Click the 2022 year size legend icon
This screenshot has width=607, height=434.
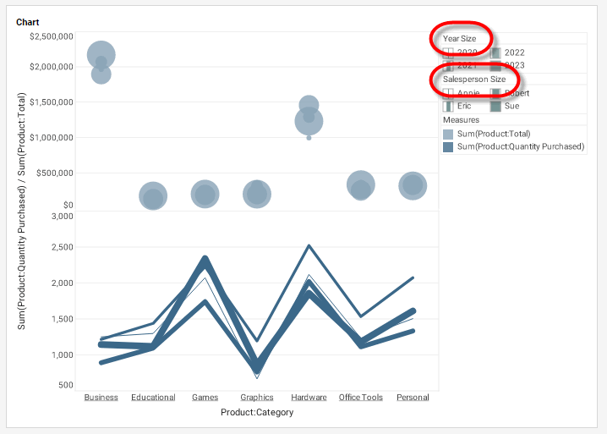tap(495, 53)
